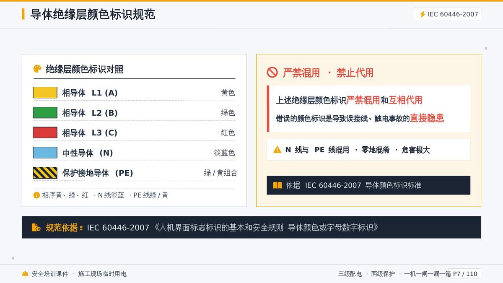Click the color name 淡蓝色

pyautogui.click(x=224, y=153)
